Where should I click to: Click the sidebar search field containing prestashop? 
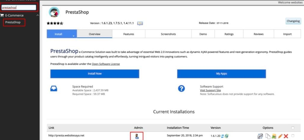(x=19, y=7)
